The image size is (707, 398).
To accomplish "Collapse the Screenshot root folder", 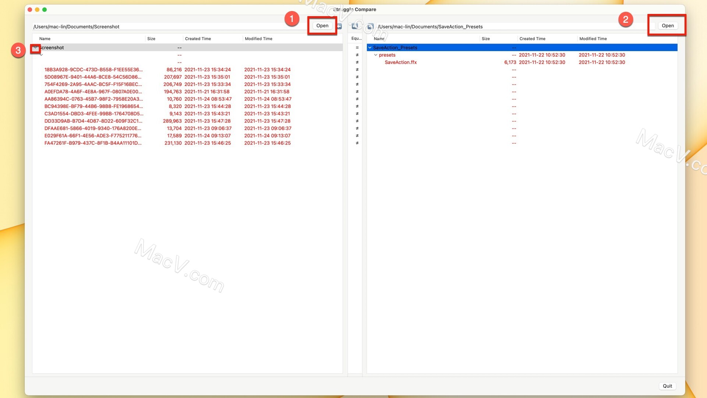I will click(35, 48).
